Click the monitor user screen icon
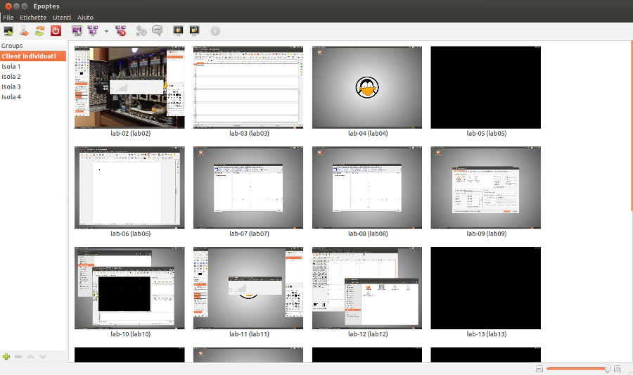 (77, 31)
